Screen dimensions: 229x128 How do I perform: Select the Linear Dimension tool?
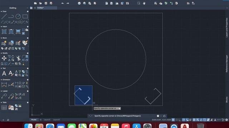pyautogui.click(x=4, y=85)
